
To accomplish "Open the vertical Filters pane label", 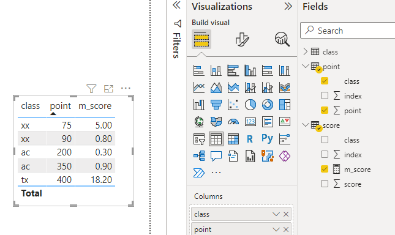I will [x=176, y=45].
